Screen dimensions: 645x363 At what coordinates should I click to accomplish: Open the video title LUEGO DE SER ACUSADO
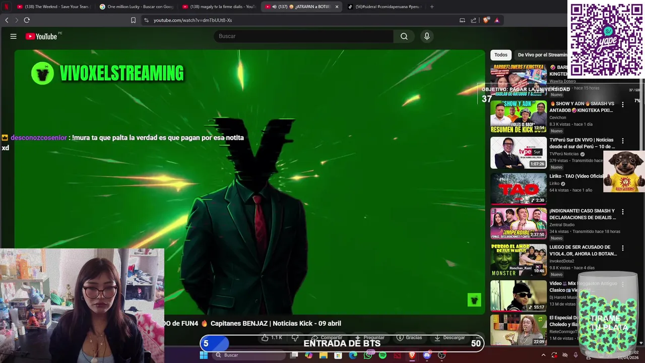point(583,251)
